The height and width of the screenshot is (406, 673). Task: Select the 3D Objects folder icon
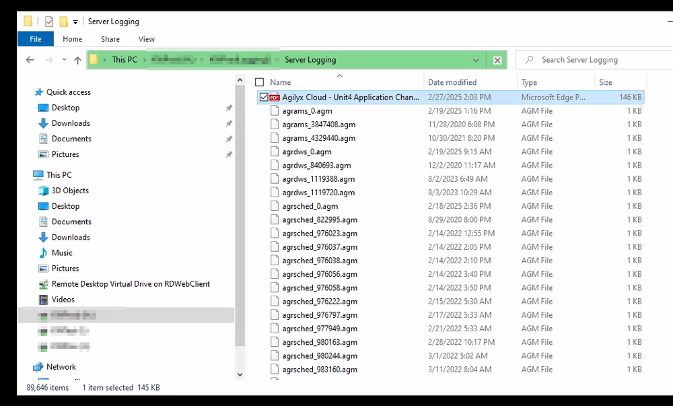click(x=44, y=191)
